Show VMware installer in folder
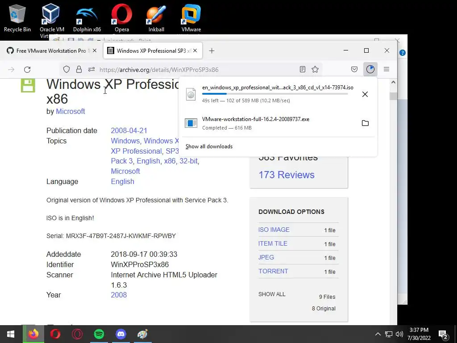This screenshot has height=343, width=457. pyautogui.click(x=365, y=123)
